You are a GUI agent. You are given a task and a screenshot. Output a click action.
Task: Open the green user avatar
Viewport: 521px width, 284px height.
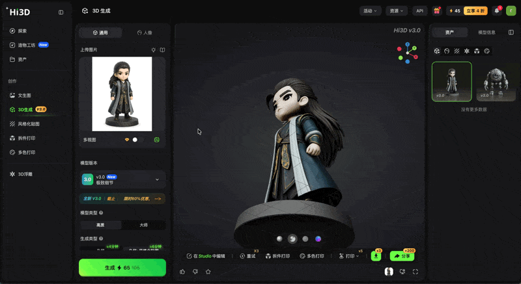coord(511,11)
